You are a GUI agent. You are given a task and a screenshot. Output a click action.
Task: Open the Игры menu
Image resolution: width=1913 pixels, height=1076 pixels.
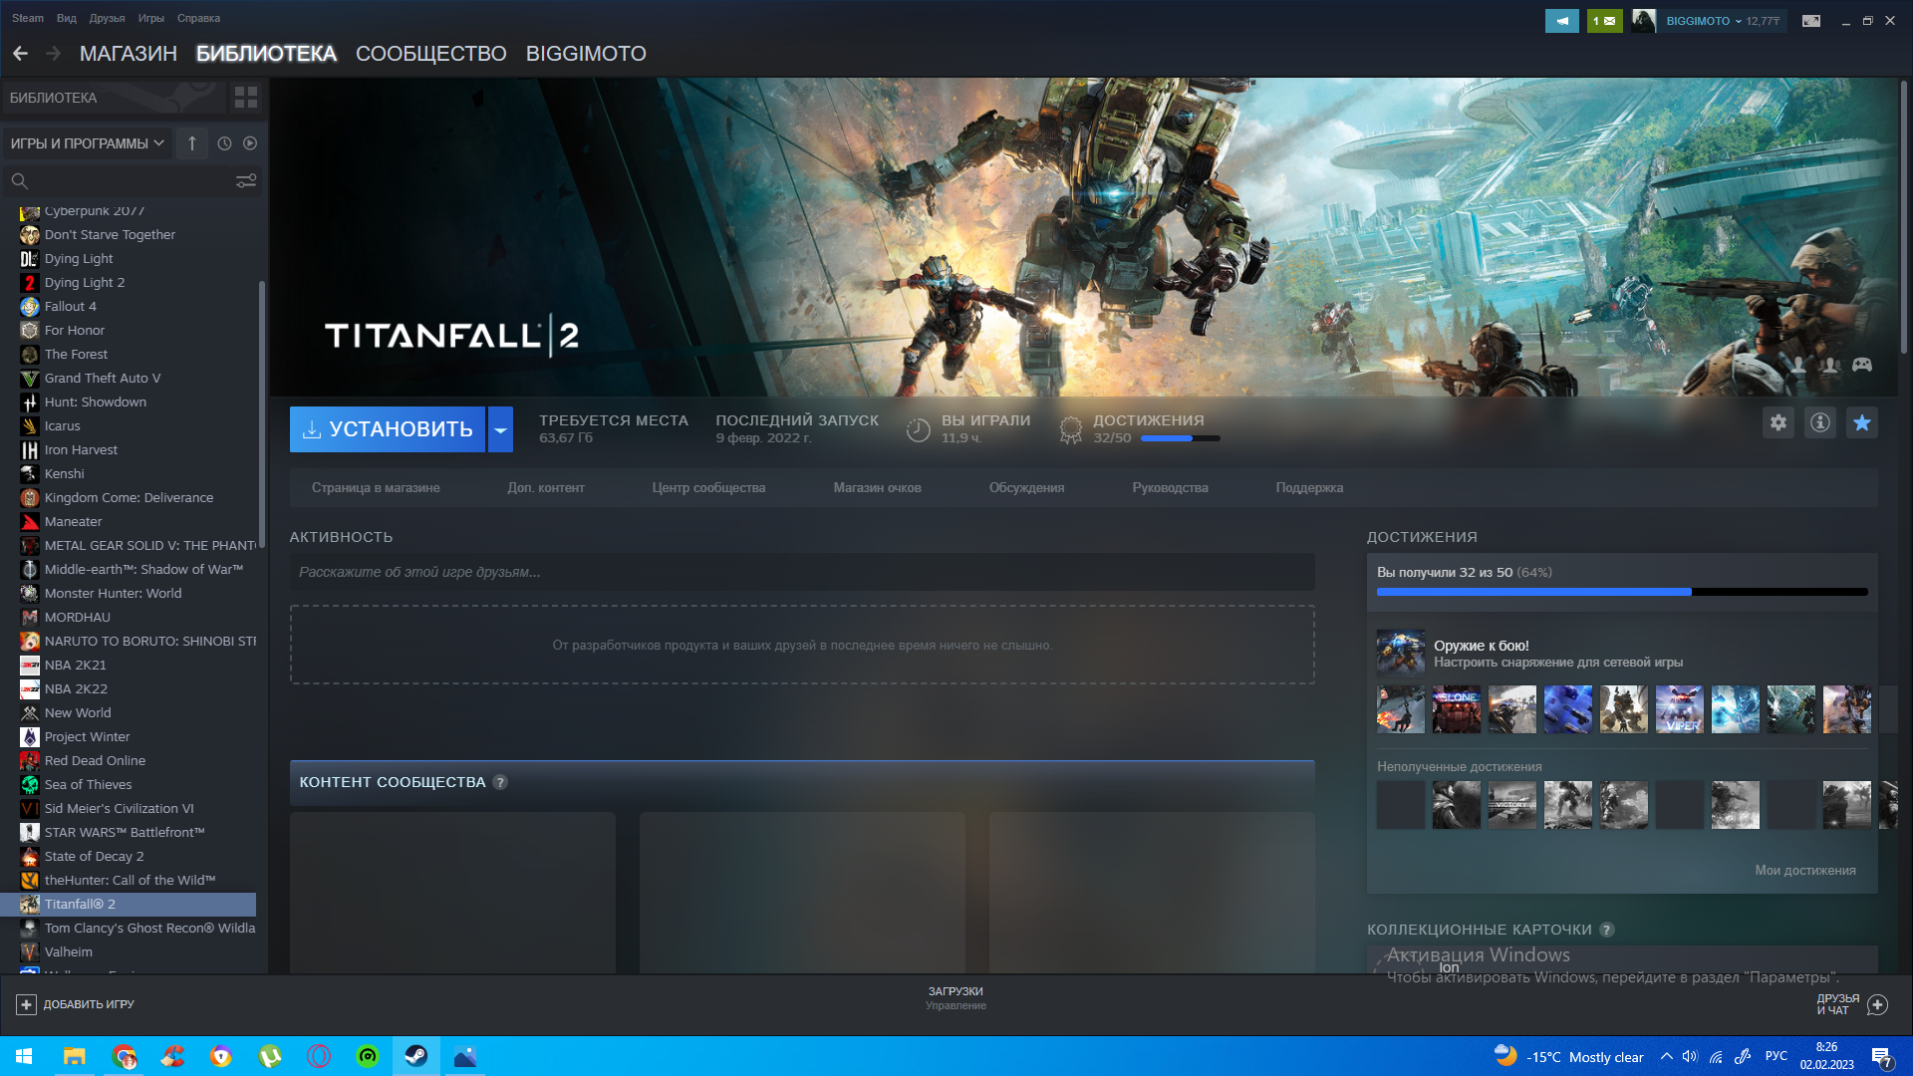151,18
